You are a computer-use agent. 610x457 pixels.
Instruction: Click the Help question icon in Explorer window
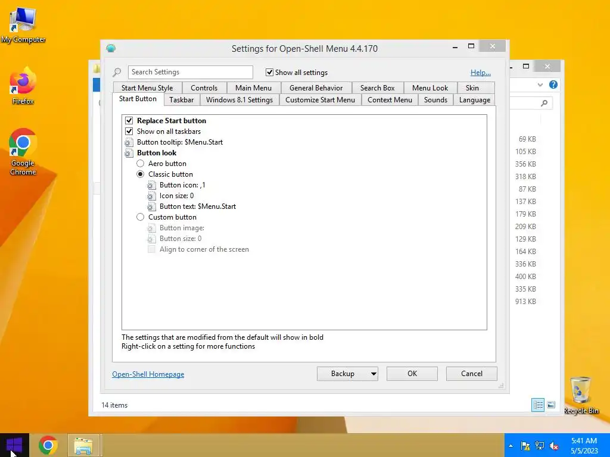pos(553,84)
